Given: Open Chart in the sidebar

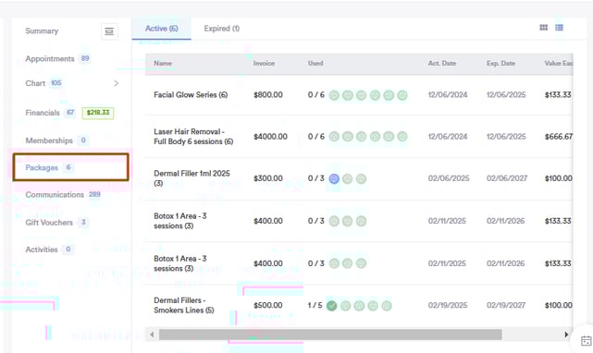Looking at the screenshot, I should click(35, 83).
